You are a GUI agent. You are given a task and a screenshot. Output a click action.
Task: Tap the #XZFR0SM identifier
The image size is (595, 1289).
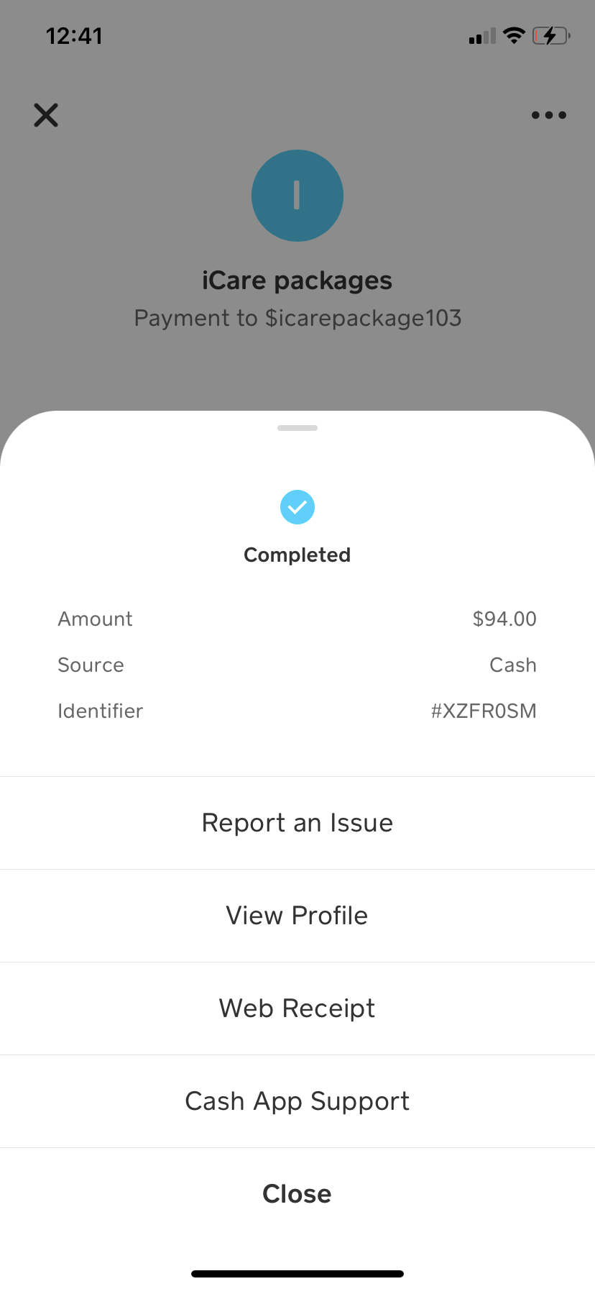484,711
